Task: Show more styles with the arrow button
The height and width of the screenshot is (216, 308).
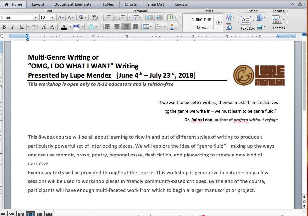Action: click(x=219, y=22)
